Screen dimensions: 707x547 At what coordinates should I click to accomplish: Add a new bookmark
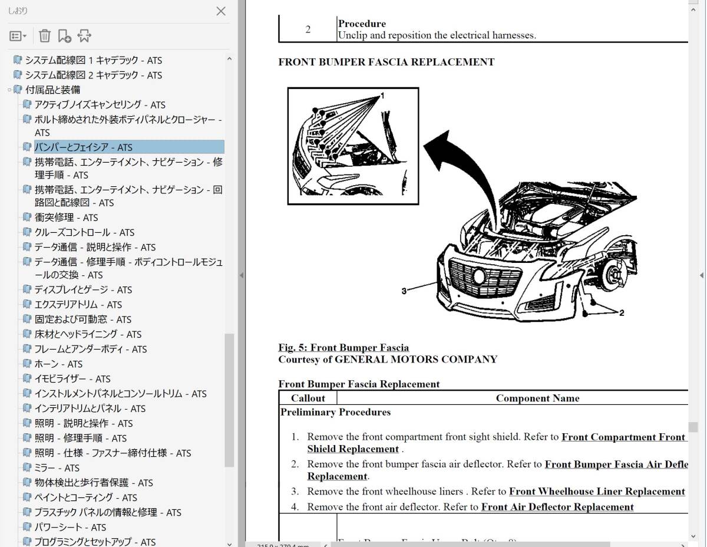click(64, 36)
